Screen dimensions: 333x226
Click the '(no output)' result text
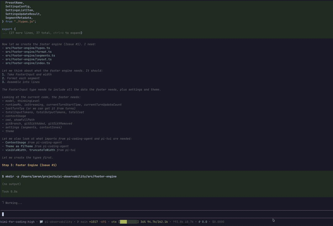11,184
